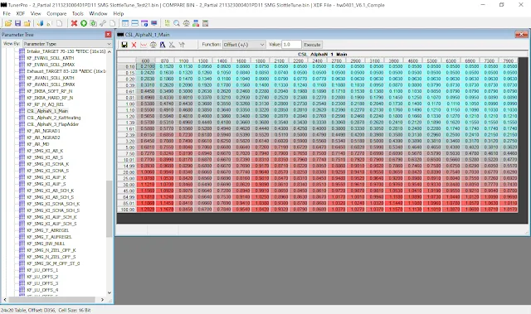
Task: Click the 2400 column header in table
Action: (x=318, y=60)
